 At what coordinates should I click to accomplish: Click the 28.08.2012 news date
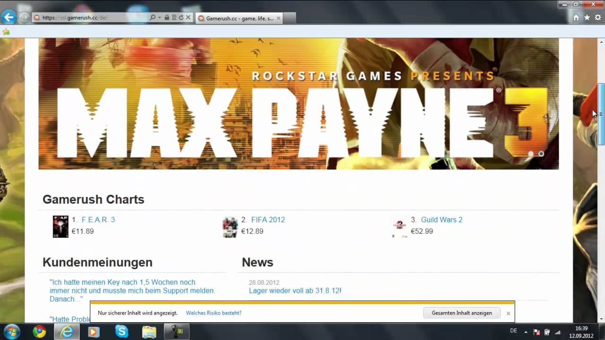[x=264, y=282]
